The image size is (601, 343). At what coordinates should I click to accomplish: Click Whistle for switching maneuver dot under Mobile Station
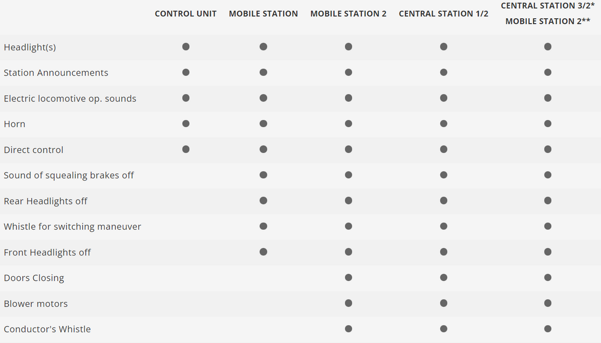(x=263, y=226)
